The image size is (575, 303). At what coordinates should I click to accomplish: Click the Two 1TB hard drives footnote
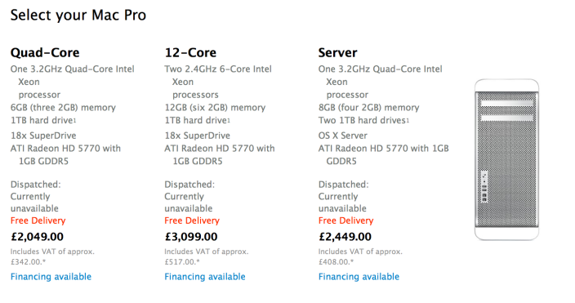click(408, 119)
